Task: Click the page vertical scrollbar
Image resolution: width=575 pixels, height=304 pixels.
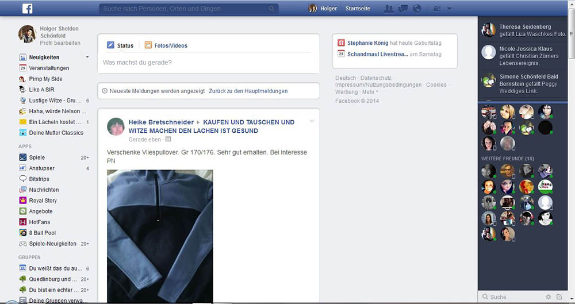Action: (x=572, y=33)
